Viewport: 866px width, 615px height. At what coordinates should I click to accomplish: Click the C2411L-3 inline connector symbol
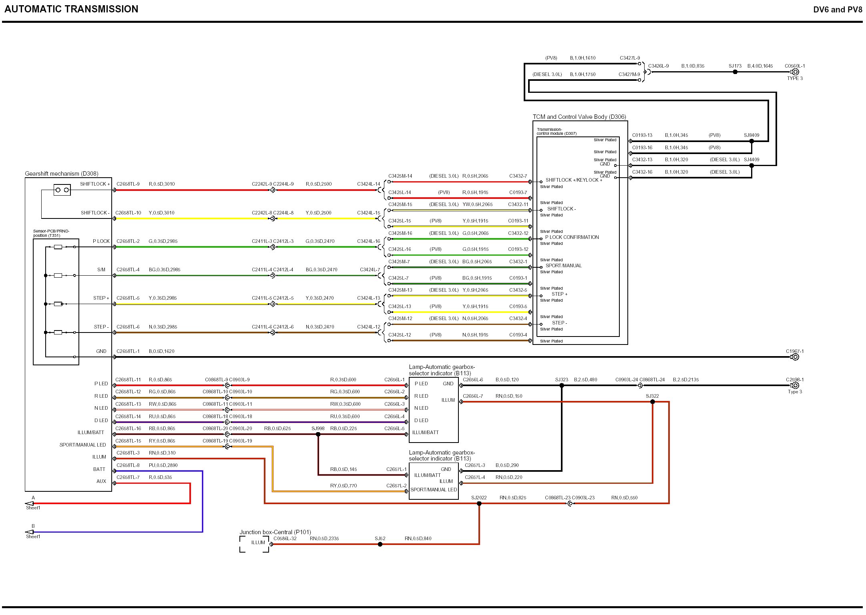click(x=273, y=247)
